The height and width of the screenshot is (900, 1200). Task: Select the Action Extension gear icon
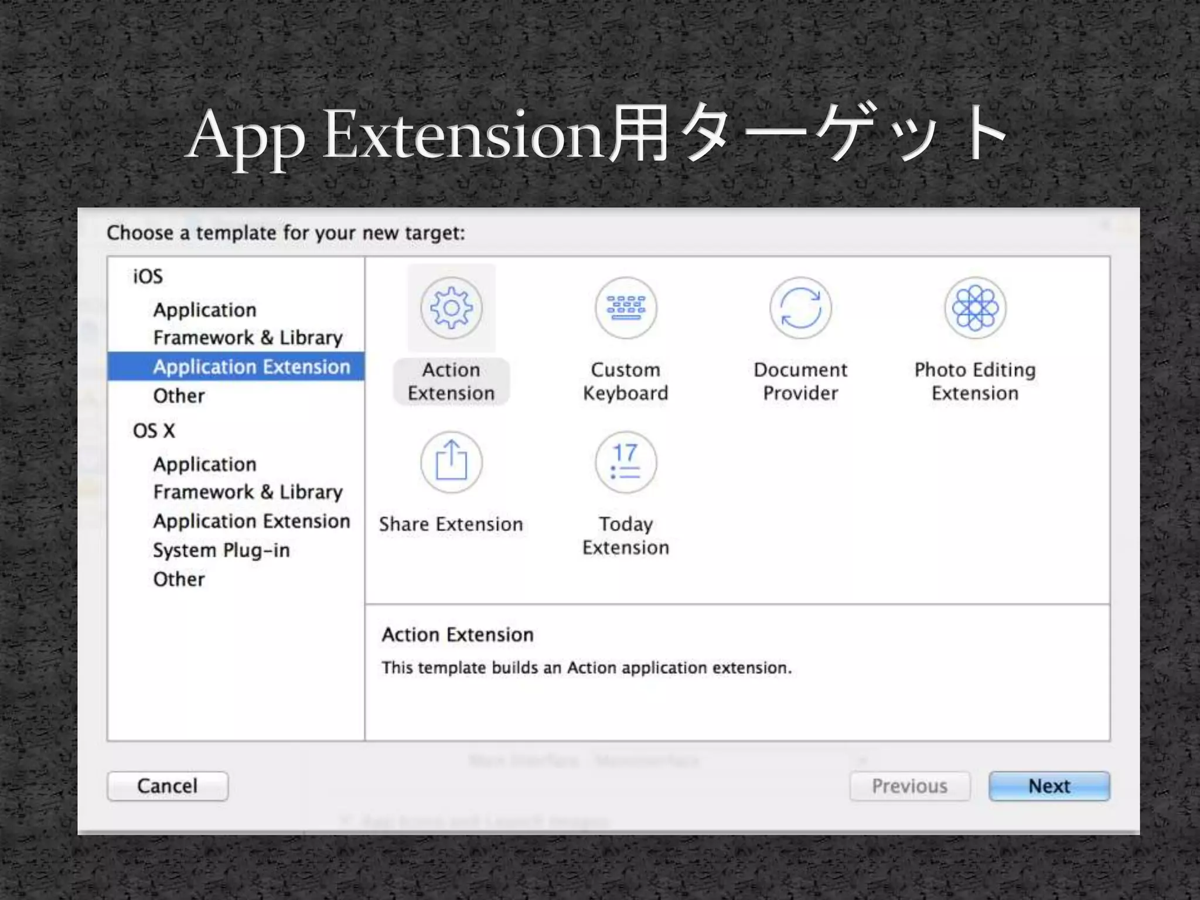(x=451, y=308)
